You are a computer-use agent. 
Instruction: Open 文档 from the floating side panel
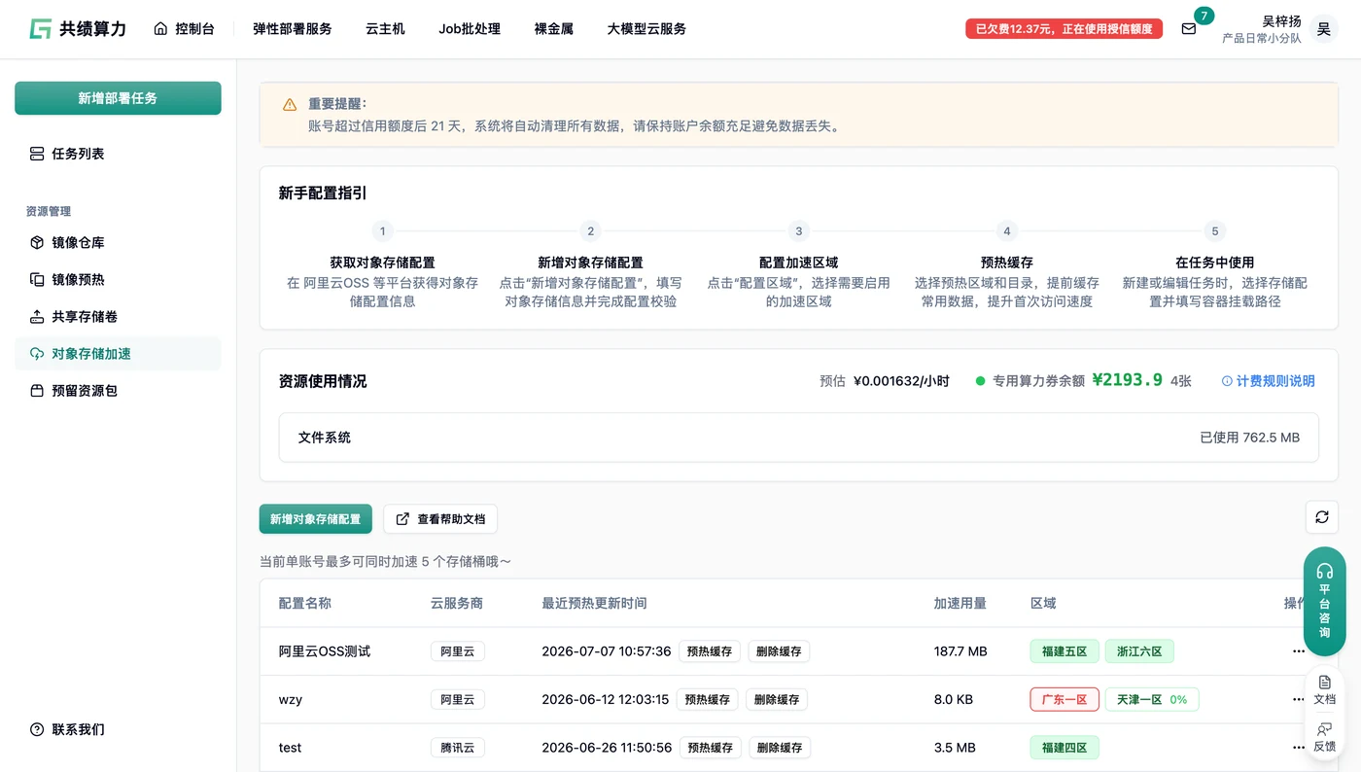[1324, 689]
